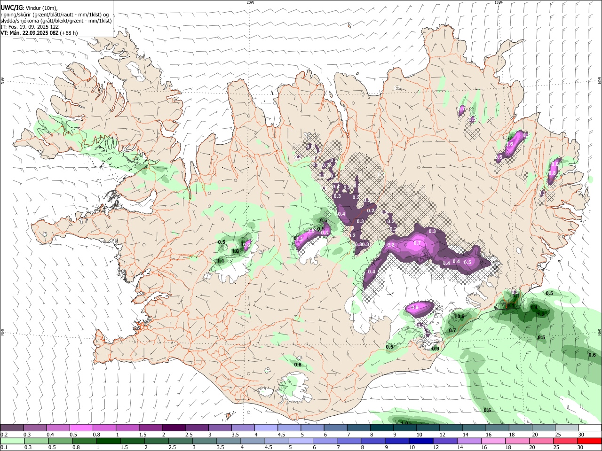Click the 'slydda/snjókoma' description line
Viewport: 602px width, 451px height.
click(x=56, y=21)
